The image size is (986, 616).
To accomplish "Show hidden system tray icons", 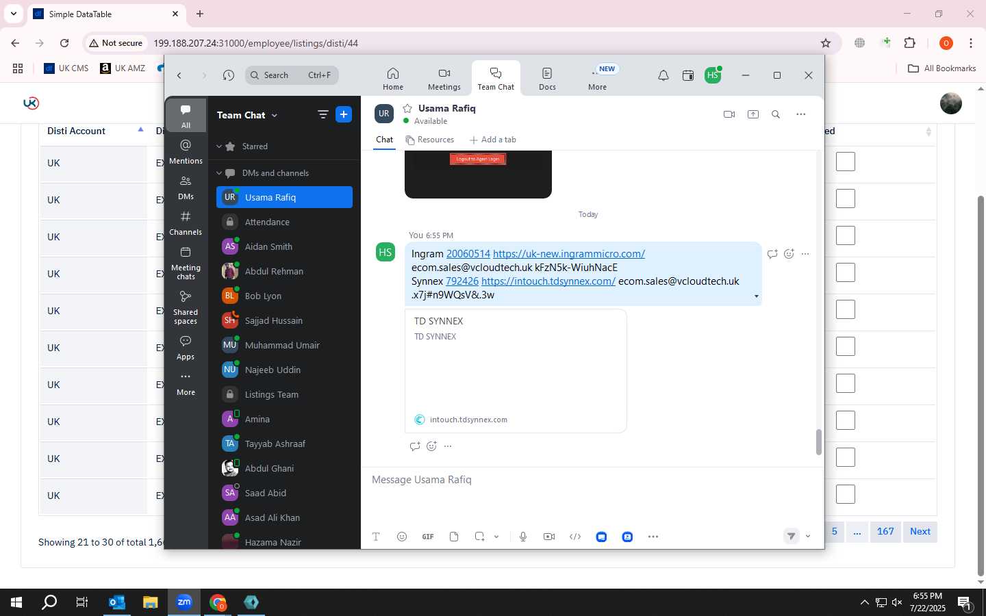I will [864, 602].
